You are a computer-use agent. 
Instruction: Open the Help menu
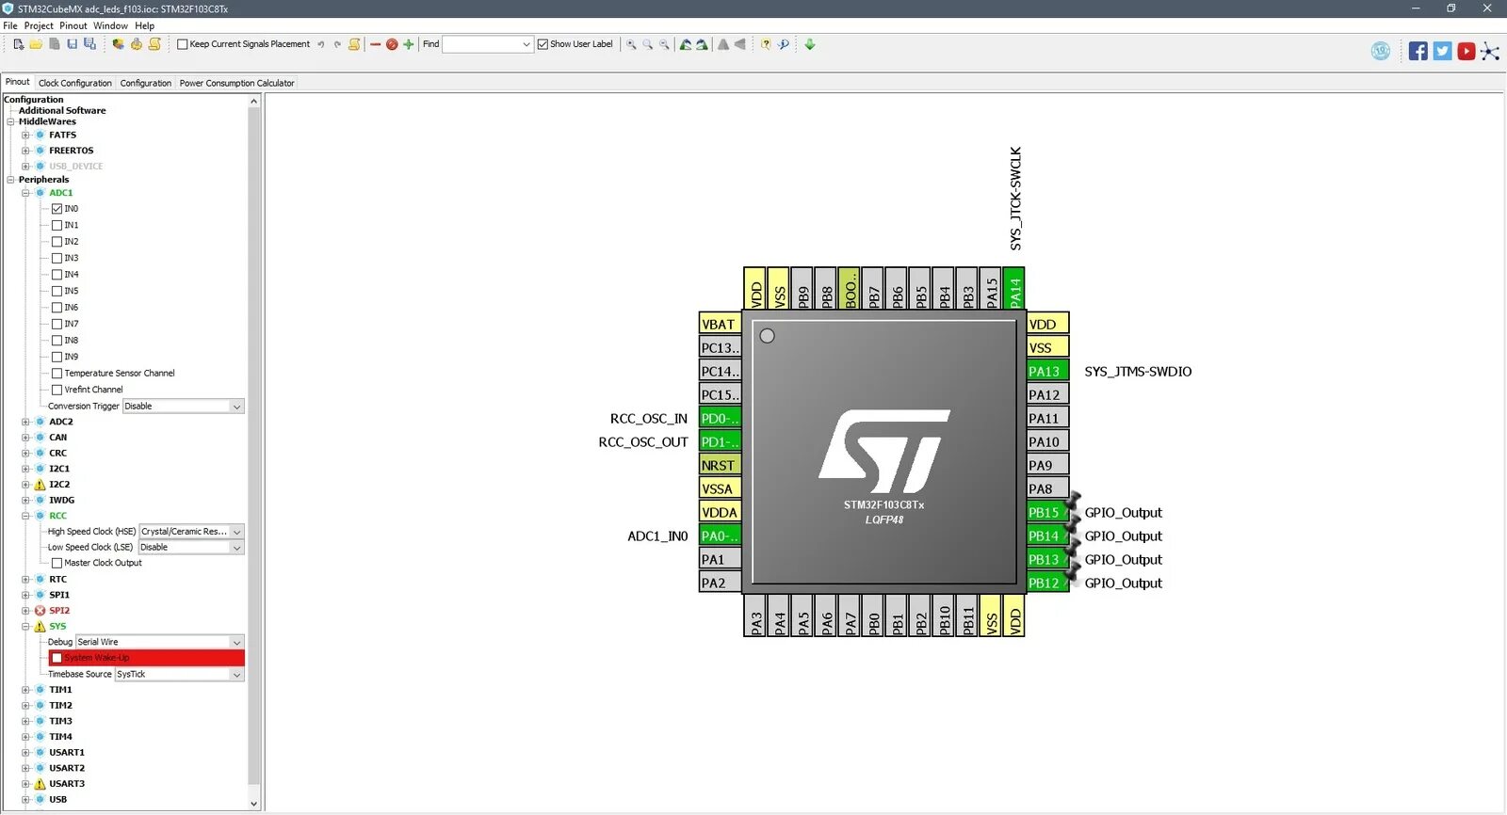point(144,25)
